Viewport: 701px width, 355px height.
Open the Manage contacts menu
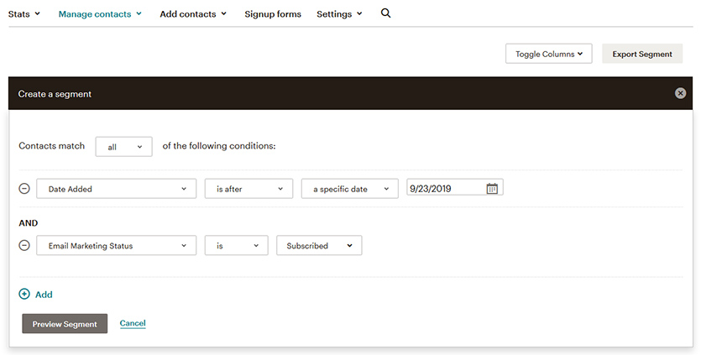pyautogui.click(x=100, y=14)
